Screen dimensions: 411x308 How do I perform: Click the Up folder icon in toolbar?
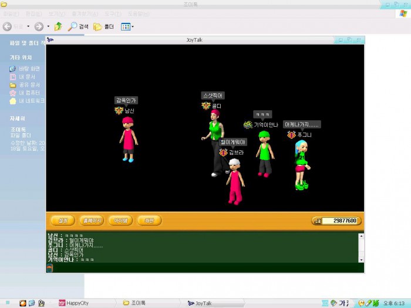[58, 26]
